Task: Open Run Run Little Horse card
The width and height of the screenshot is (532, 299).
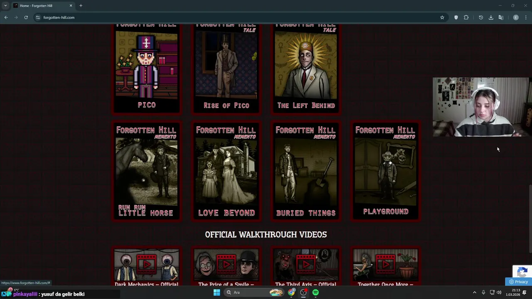Action: tap(147, 171)
